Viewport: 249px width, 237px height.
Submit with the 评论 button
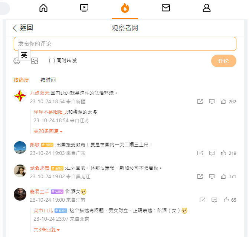click(223, 61)
